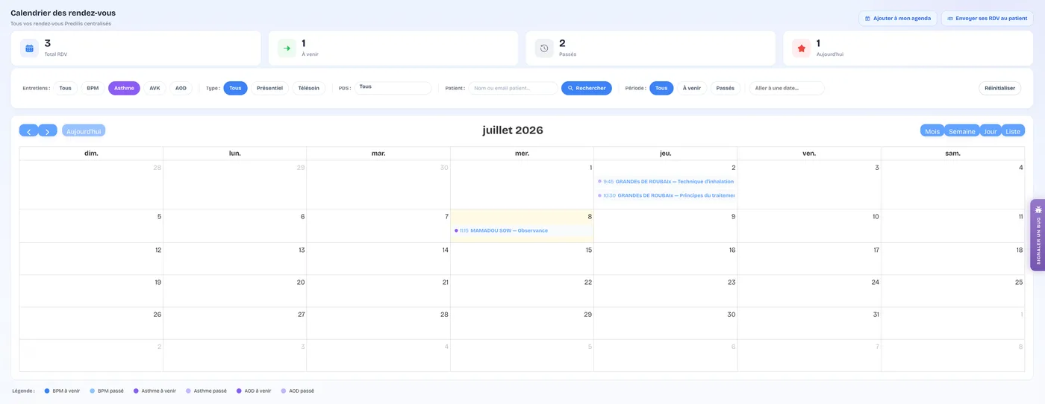Viewport: 1045px width, 404px height.
Task: Click the AOD passé legend swatch
Action: [x=284, y=391]
